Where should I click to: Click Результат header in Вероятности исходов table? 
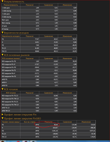30,36
